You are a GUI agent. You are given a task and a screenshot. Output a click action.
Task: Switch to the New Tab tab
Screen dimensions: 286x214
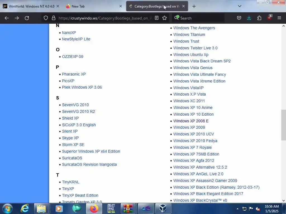[94, 6]
